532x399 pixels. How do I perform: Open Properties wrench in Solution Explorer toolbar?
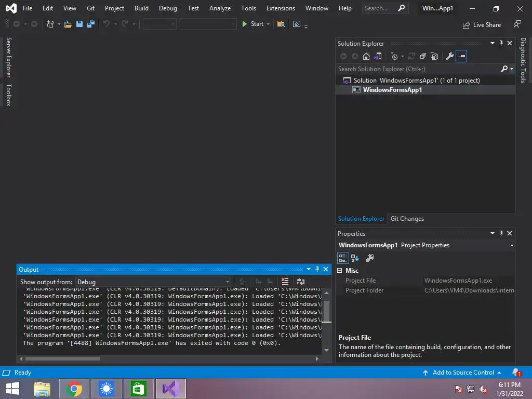click(x=450, y=56)
